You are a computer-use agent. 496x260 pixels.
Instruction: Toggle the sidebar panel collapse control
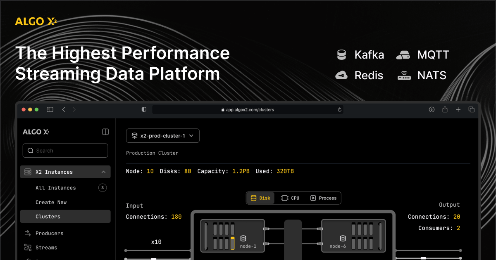coord(105,132)
